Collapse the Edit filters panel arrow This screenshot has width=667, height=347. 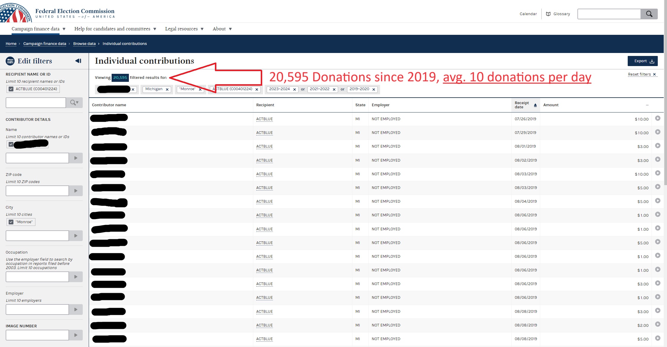[78, 61]
